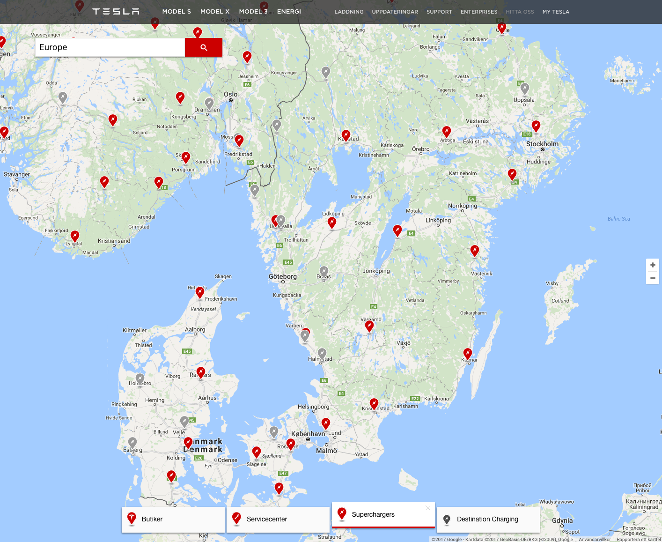Click the Europe location search field
Image resolution: width=662 pixels, height=542 pixels.
[110, 47]
